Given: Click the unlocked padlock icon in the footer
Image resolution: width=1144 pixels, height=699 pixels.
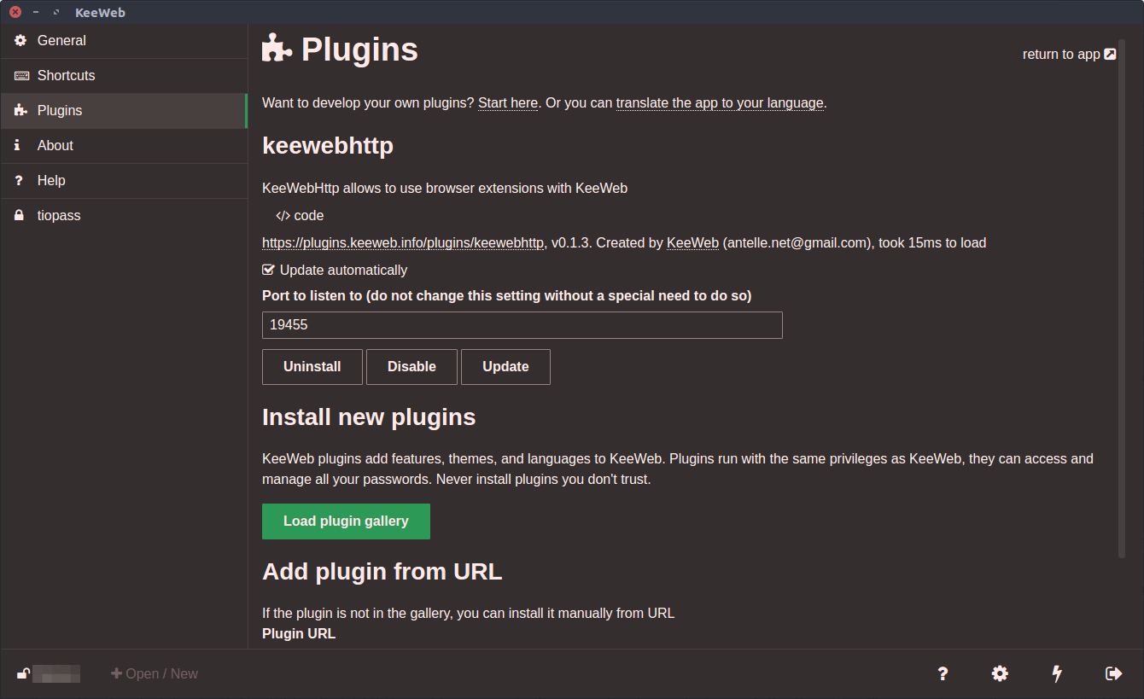Looking at the screenshot, I should point(24,673).
